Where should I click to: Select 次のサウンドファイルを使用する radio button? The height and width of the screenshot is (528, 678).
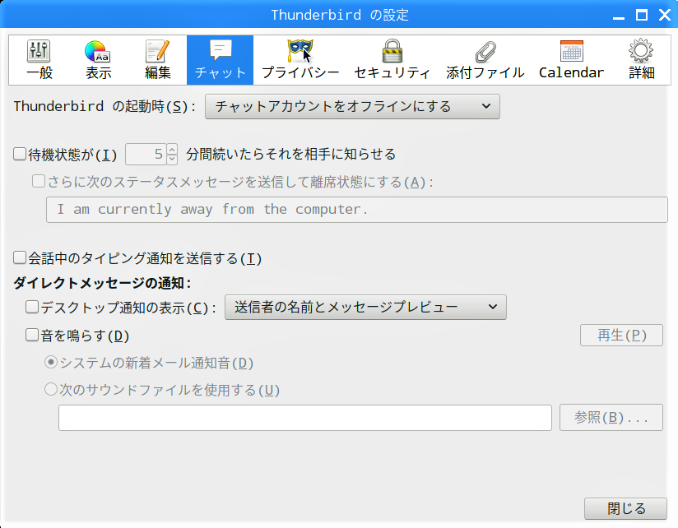(51, 389)
